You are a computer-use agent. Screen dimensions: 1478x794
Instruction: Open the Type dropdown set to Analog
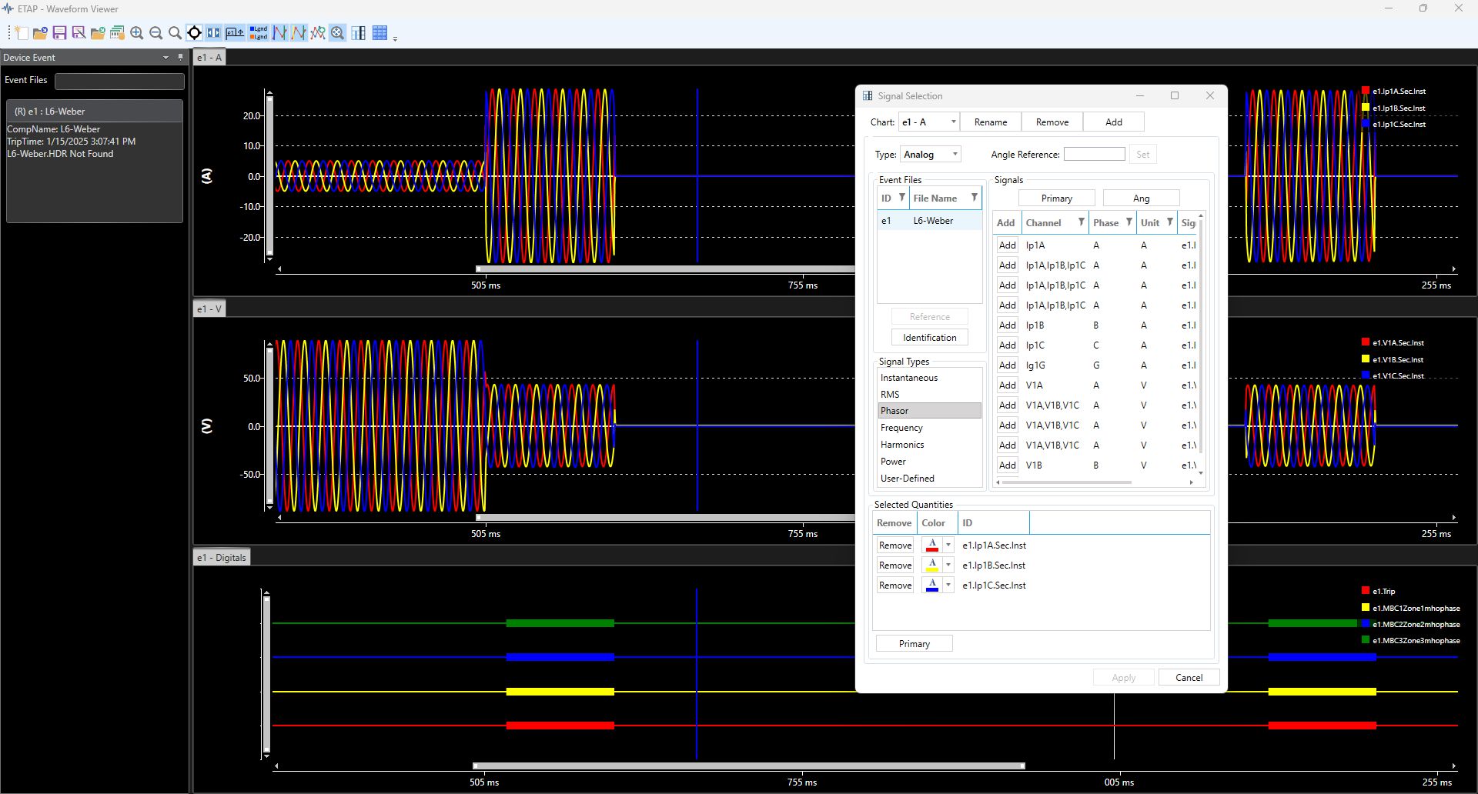[x=931, y=155]
